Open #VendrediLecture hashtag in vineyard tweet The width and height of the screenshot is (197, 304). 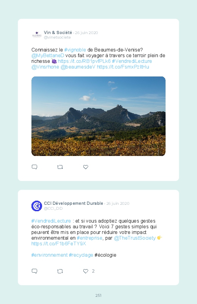coord(132,61)
